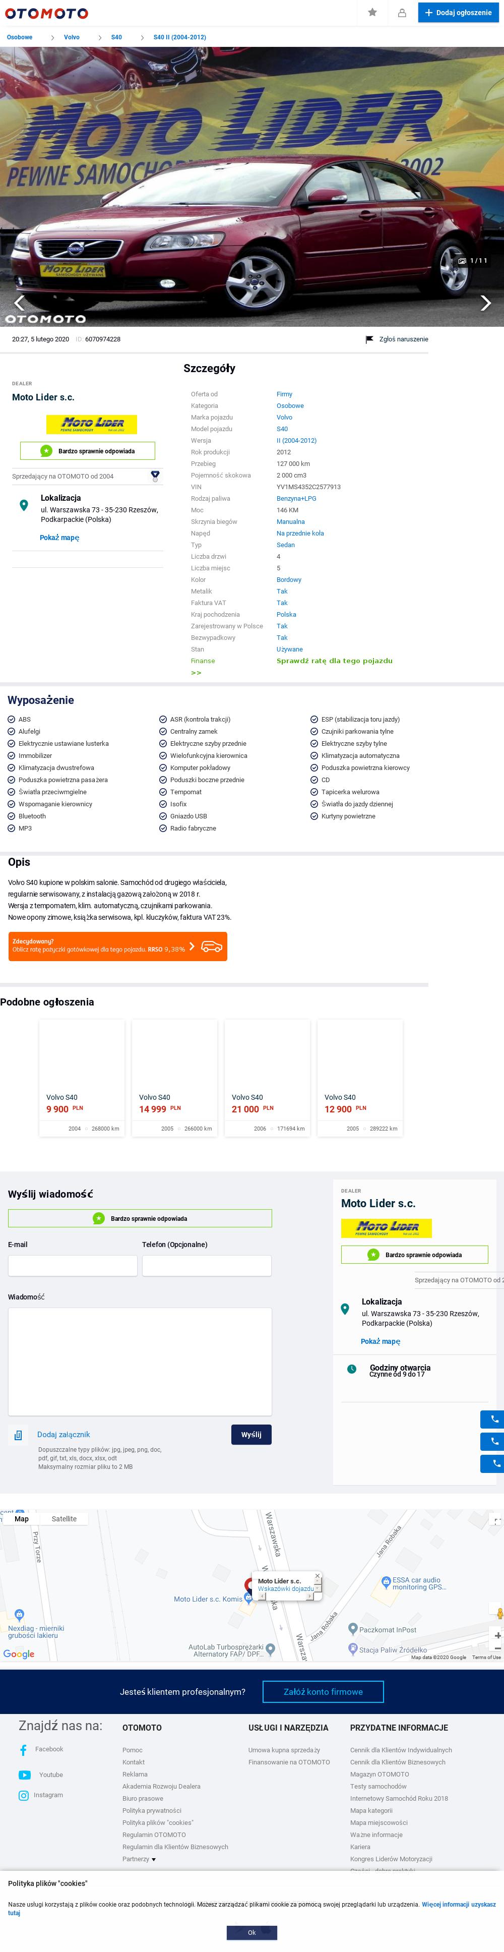The height and width of the screenshot is (1952, 504).
Task: Open Regulamin OTOMOTO footer link
Action: 154,1835
